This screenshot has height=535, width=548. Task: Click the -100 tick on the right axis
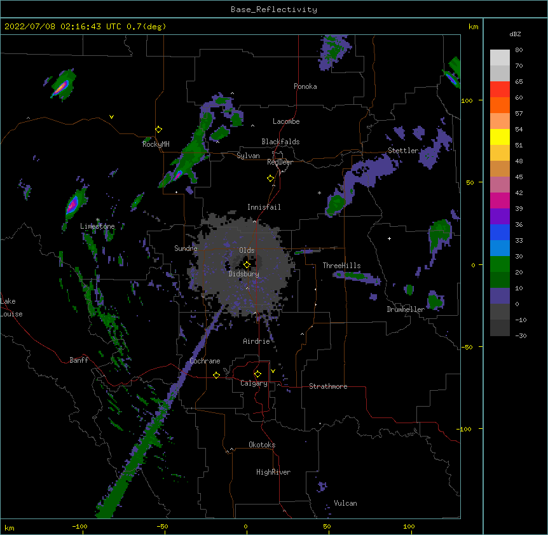coord(465,429)
